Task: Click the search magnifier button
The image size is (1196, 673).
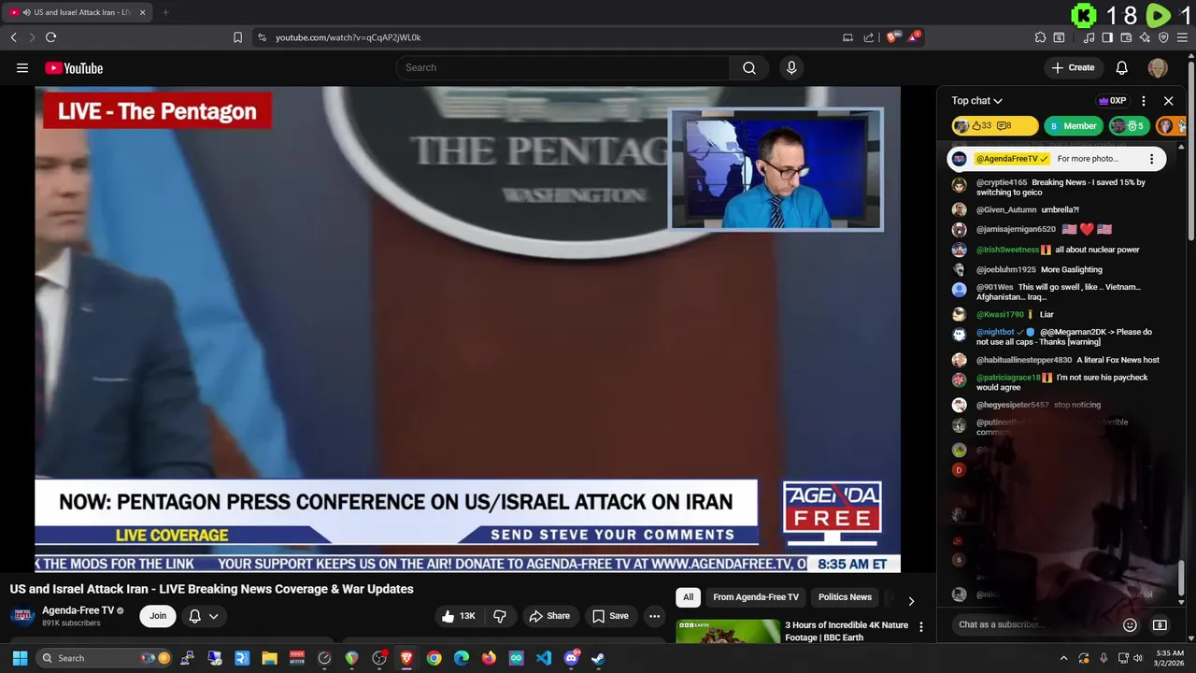Action: point(749,67)
